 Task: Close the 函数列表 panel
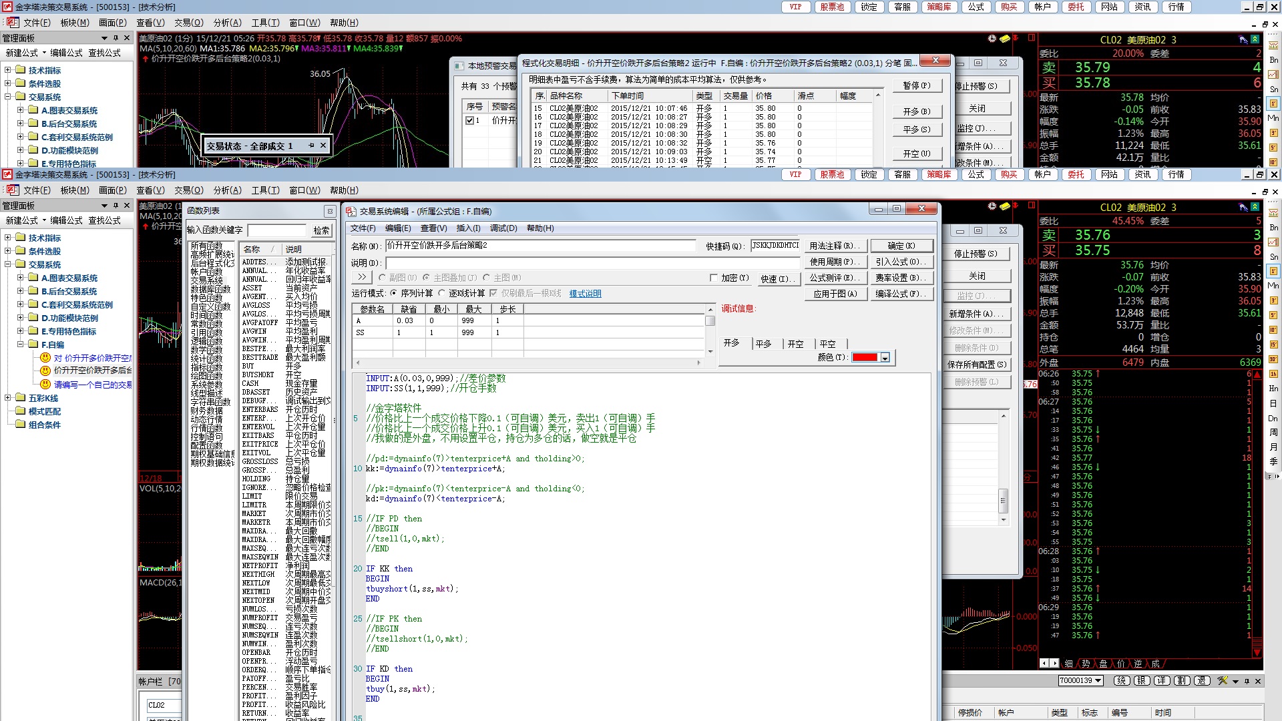(330, 211)
